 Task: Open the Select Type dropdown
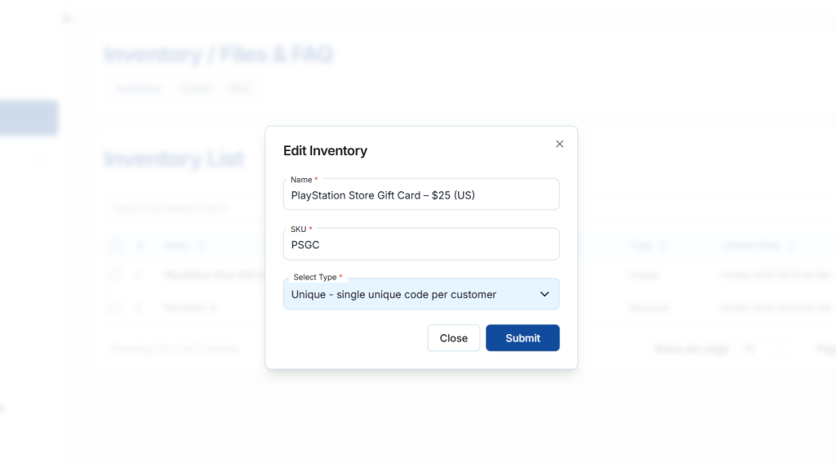click(420, 294)
